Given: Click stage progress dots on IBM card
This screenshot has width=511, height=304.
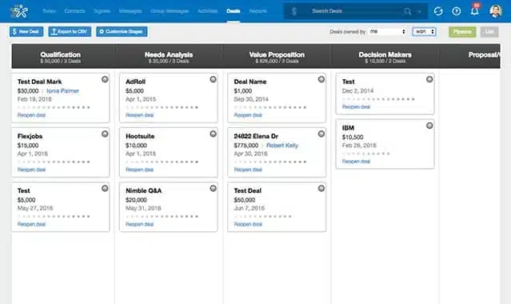Looking at the screenshot, I should pos(366,154).
